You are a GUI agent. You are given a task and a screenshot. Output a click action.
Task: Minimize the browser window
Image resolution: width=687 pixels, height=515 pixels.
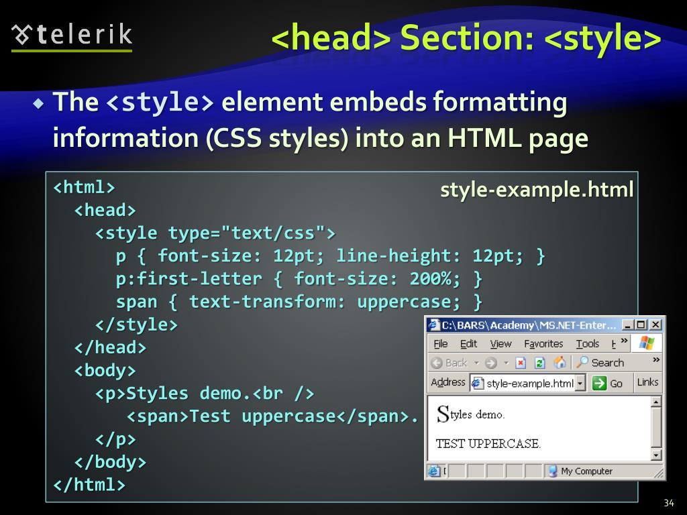pyautogui.click(x=628, y=325)
